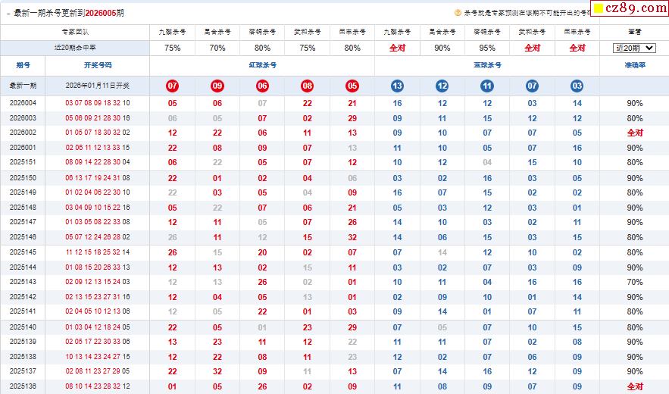Viewport: 669px width, 394px height.
Task: Click the blue ball numbered 13
Action: (397, 86)
